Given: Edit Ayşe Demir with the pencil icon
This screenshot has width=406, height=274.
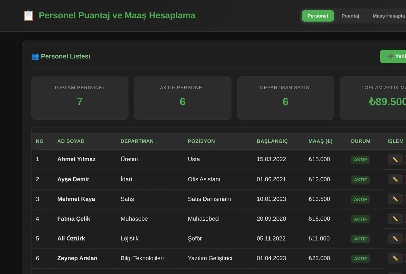Looking at the screenshot, I should point(395,179).
